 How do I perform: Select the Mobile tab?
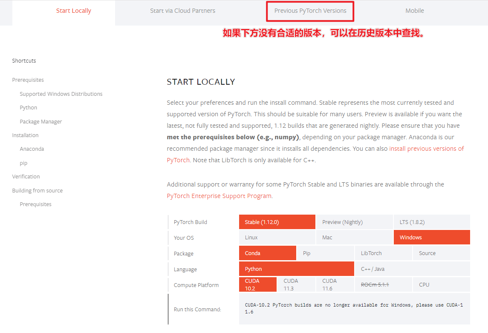click(414, 11)
